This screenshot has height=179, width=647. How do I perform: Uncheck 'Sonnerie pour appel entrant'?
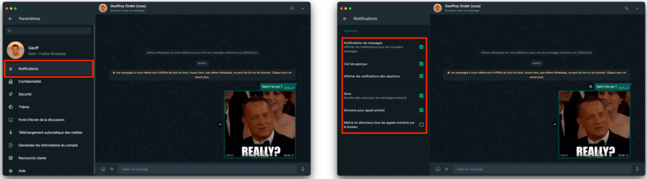(421, 110)
